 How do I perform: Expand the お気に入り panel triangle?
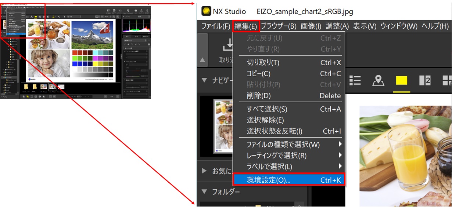pyautogui.click(x=204, y=171)
